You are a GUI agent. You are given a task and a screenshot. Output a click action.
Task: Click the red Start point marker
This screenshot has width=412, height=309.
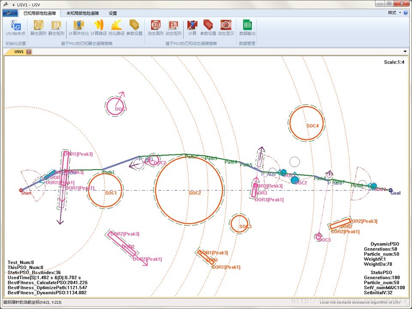click(21, 190)
